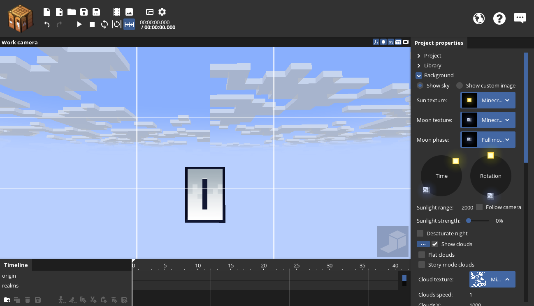Toggle the lights bulb icon in the view header
Image resolution: width=534 pixels, height=306 pixels.
383,42
